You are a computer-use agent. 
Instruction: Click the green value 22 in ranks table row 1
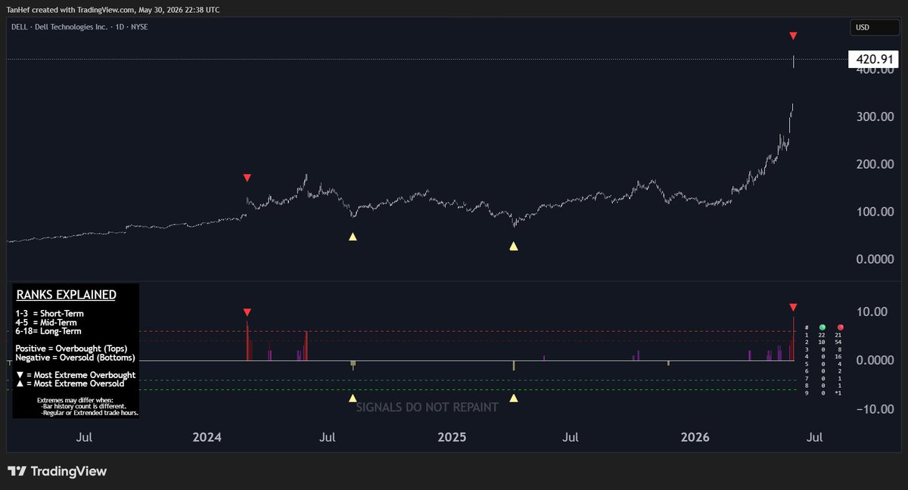(x=822, y=336)
